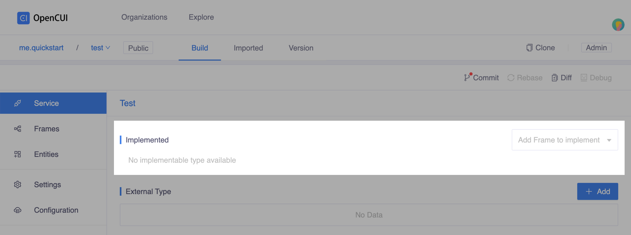Screen dimensions: 631x235
Task: Select Frames in the sidebar
Action: tap(53, 129)
